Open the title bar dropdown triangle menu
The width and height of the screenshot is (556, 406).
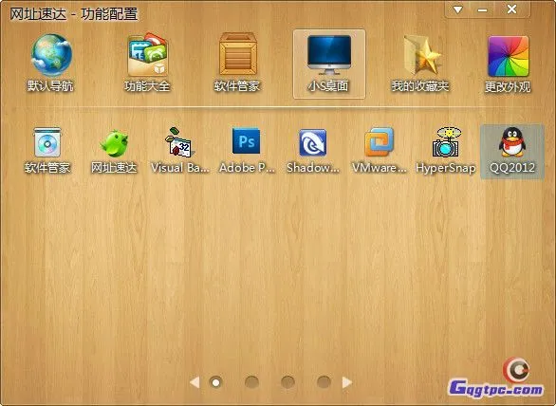tap(457, 9)
